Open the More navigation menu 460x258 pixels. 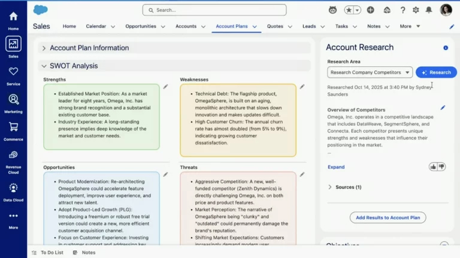(410, 26)
